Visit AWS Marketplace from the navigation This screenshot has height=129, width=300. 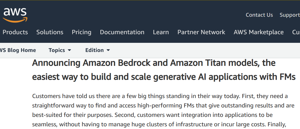[259, 32]
